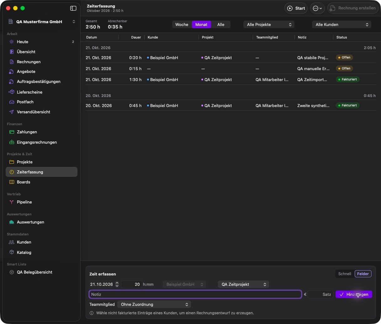Sort by the Dauer column header
This screenshot has height=324, width=381.
(136, 37)
